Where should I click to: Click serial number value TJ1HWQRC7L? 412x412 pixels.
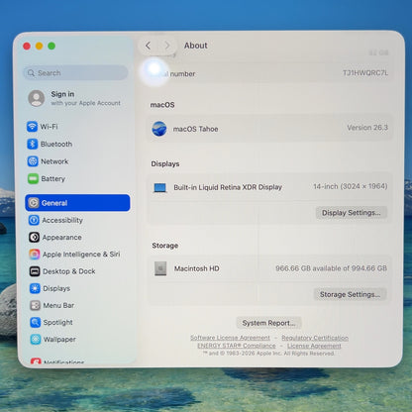(x=365, y=72)
